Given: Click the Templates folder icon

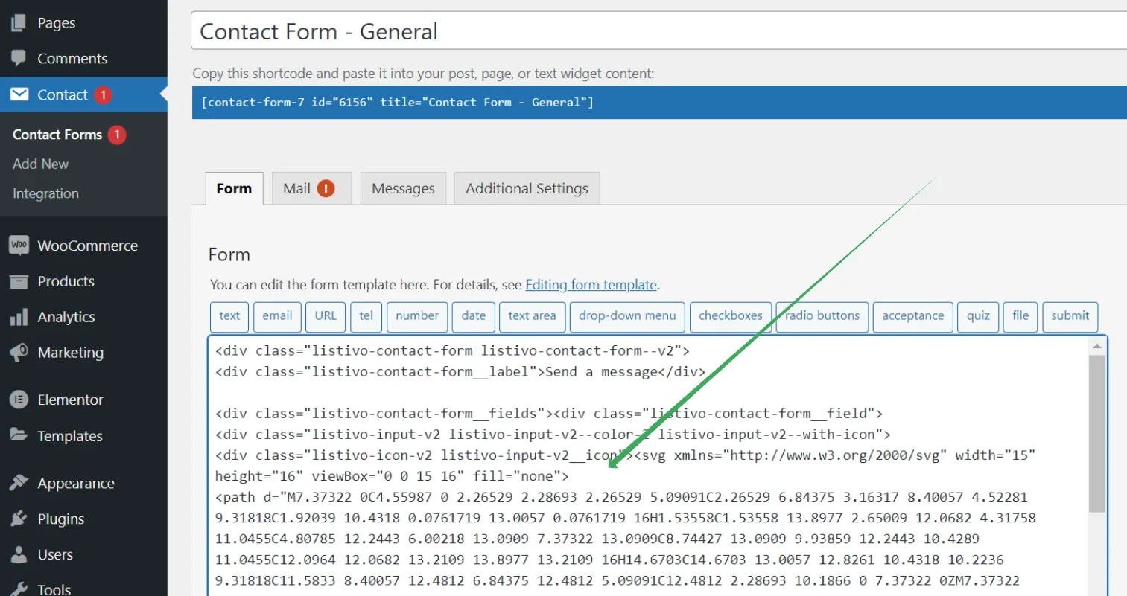Looking at the screenshot, I should (19, 435).
